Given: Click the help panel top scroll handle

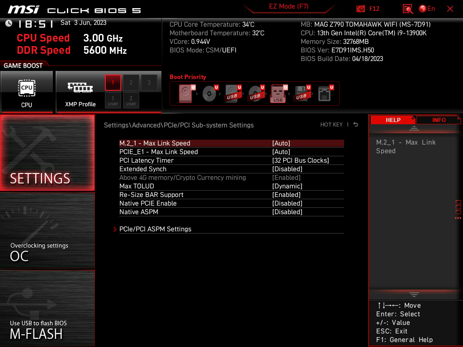Looking at the screenshot, I should click(x=414, y=128).
